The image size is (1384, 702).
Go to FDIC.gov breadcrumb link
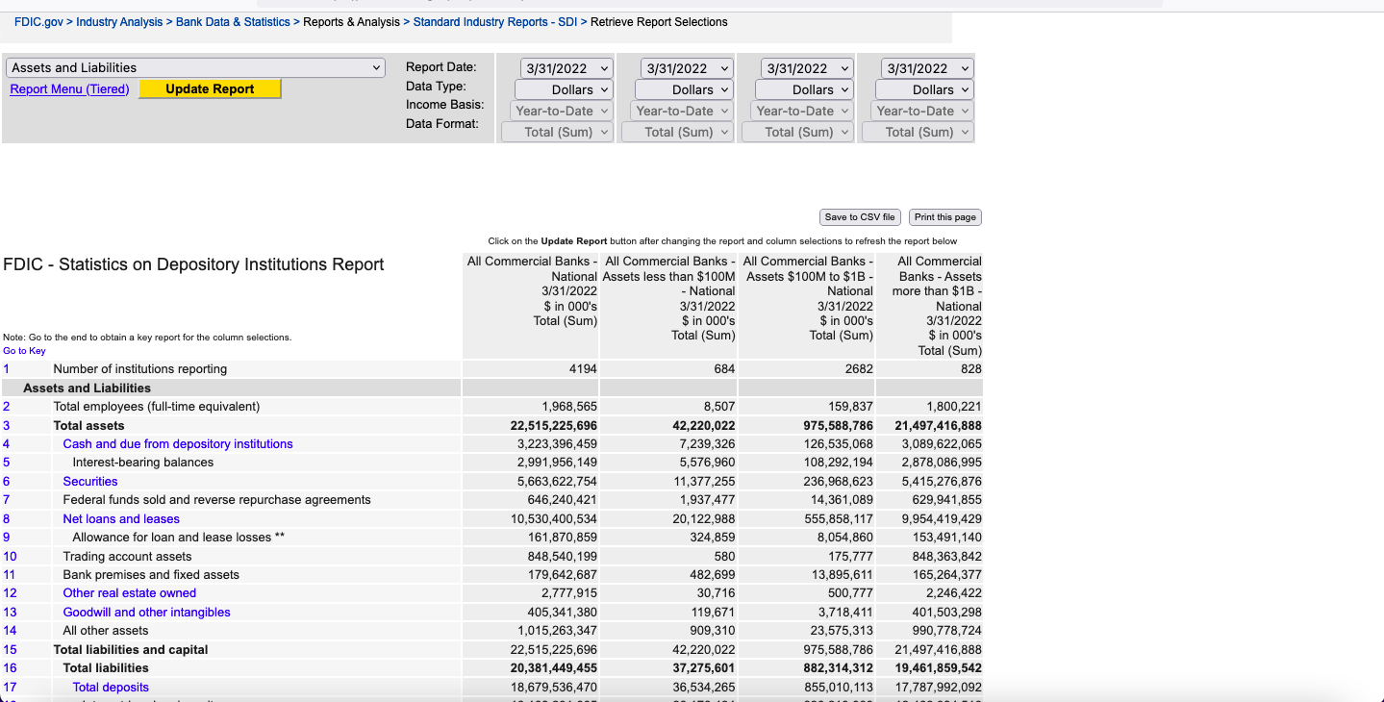(38, 22)
